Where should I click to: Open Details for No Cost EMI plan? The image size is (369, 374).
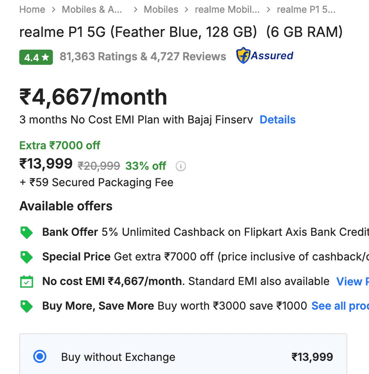278,120
